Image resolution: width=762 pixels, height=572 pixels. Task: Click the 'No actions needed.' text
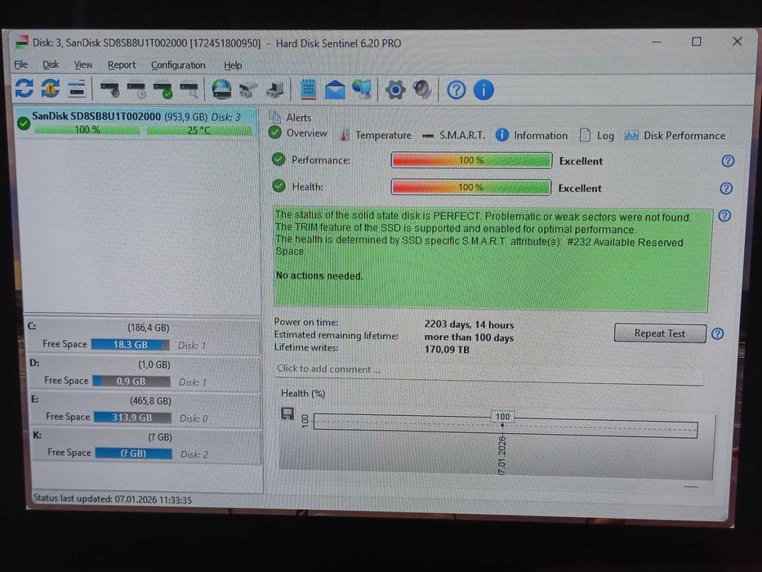pyautogui.click(x=319, y=276)
